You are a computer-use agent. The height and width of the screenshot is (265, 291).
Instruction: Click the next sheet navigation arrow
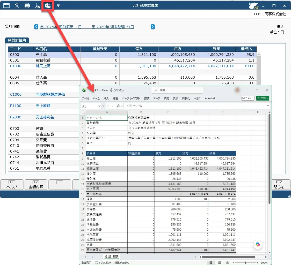pos(92,257)
